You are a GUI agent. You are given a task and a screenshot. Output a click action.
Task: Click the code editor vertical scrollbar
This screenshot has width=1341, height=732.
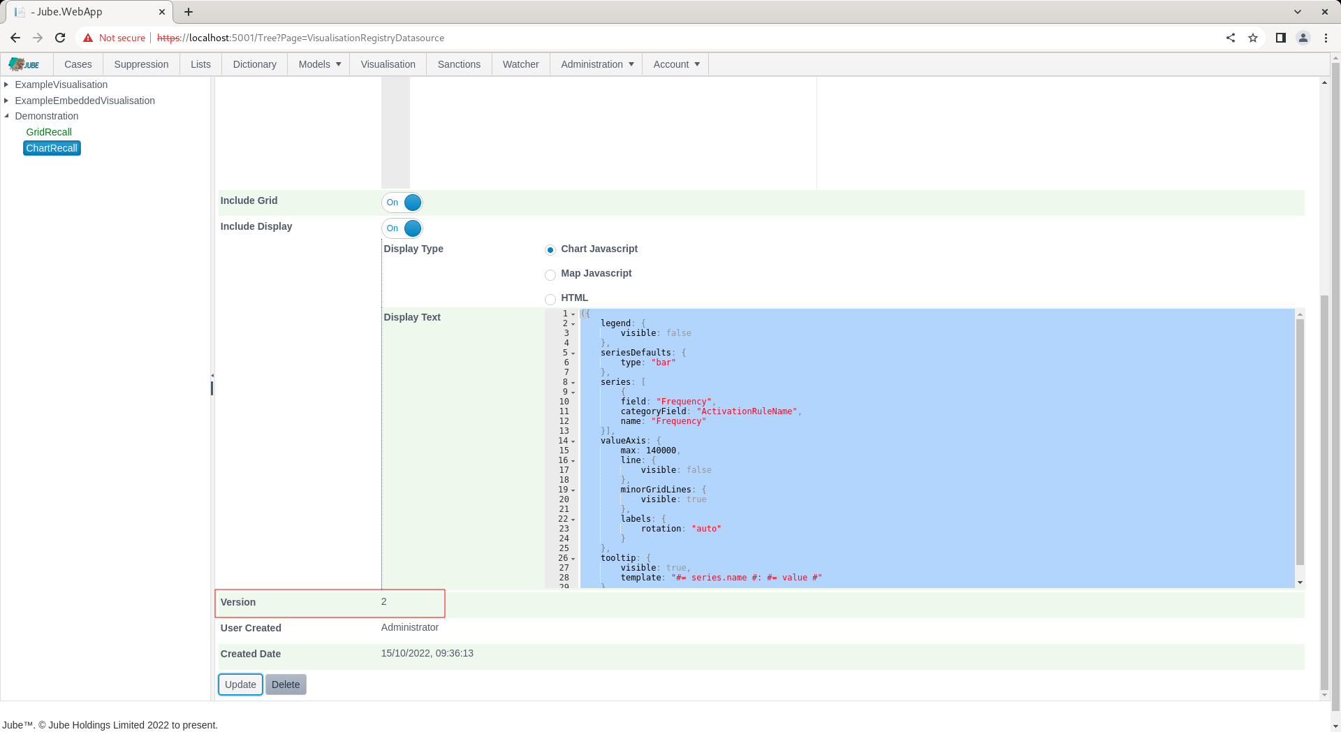coord(1300,441)
